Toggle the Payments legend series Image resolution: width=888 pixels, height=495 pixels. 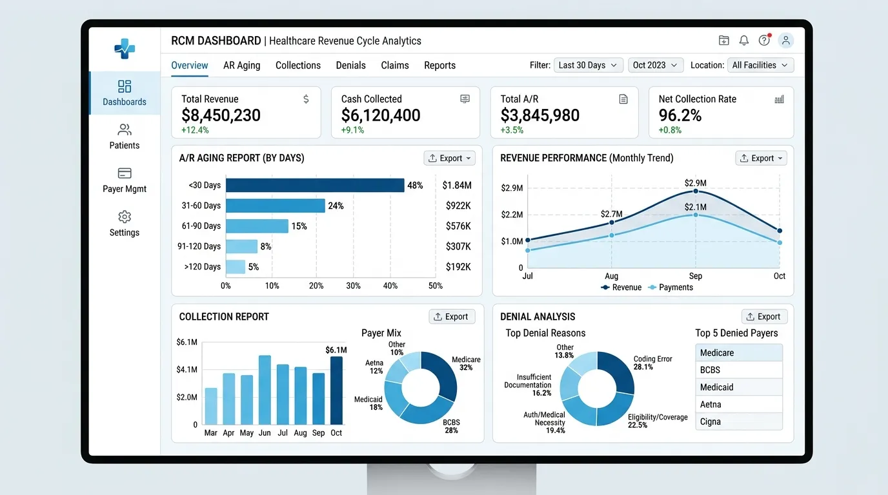671,287
